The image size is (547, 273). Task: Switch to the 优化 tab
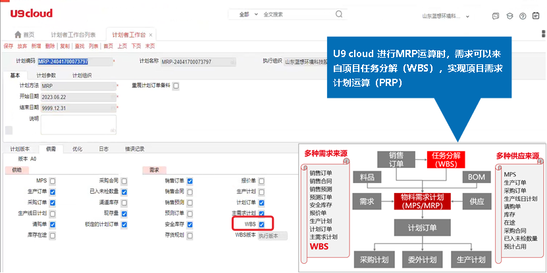[x=77, y=149]
